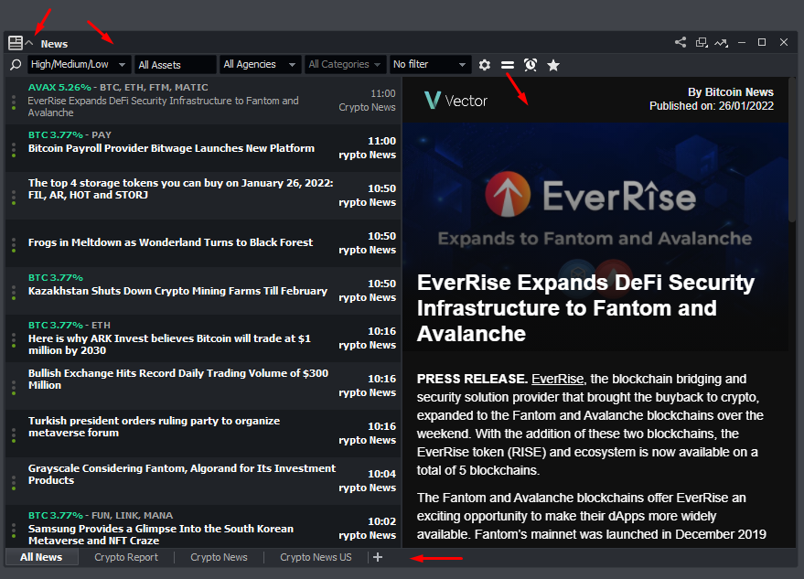This screenshot has height=579, width=804.
Task: Click BTC 3.77% tag on Kazakhstan row
Action: (x=56, y=277)
